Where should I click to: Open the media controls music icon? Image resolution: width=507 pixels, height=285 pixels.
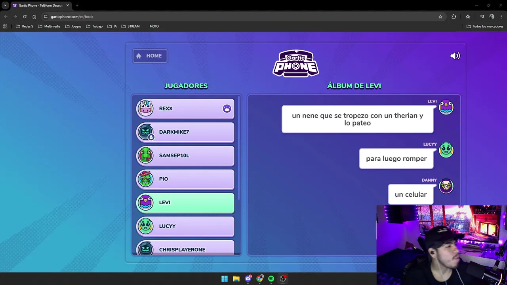click(x=482, y=17)
